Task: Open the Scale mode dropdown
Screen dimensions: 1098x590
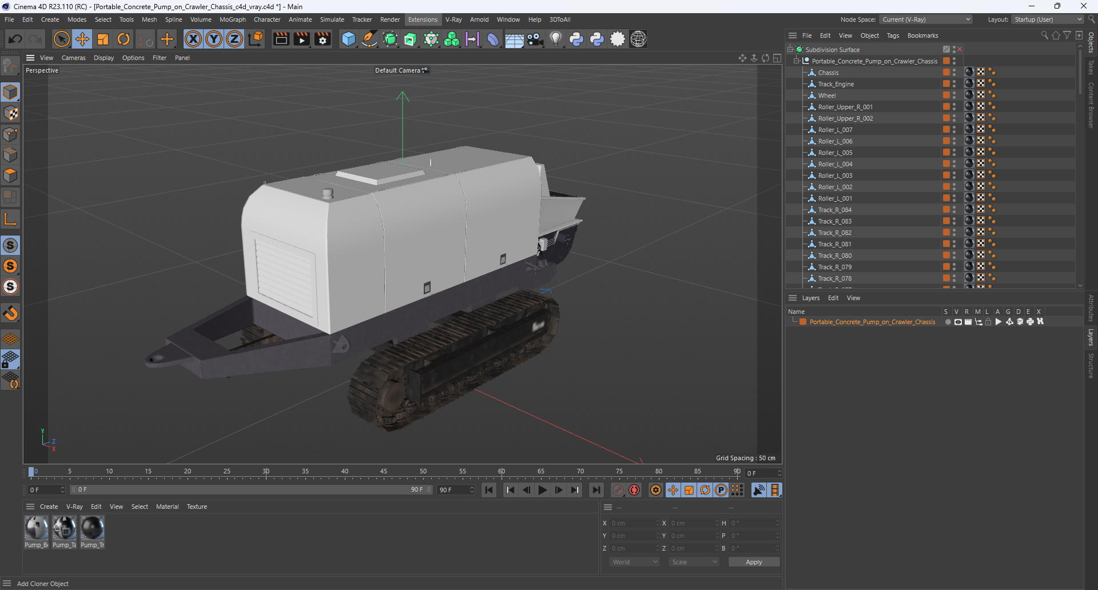Action: coord(694,562)
